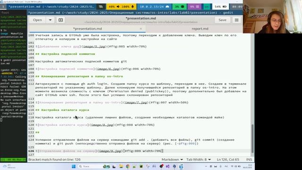Click line number 127 in the gutter
Viewport: 302px width, 170px height.
[x=31, y=154]
